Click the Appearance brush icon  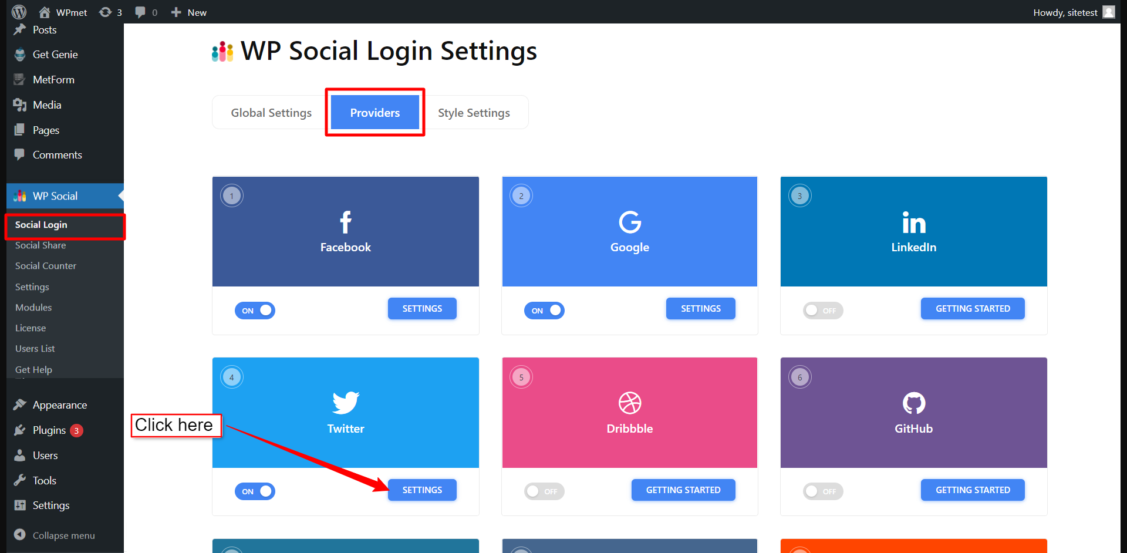click(20, 404)
